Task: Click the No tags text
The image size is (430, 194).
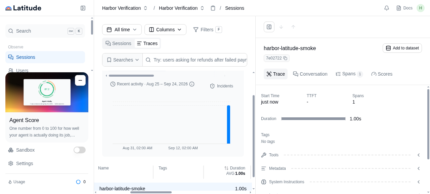Action: point(268,142)
